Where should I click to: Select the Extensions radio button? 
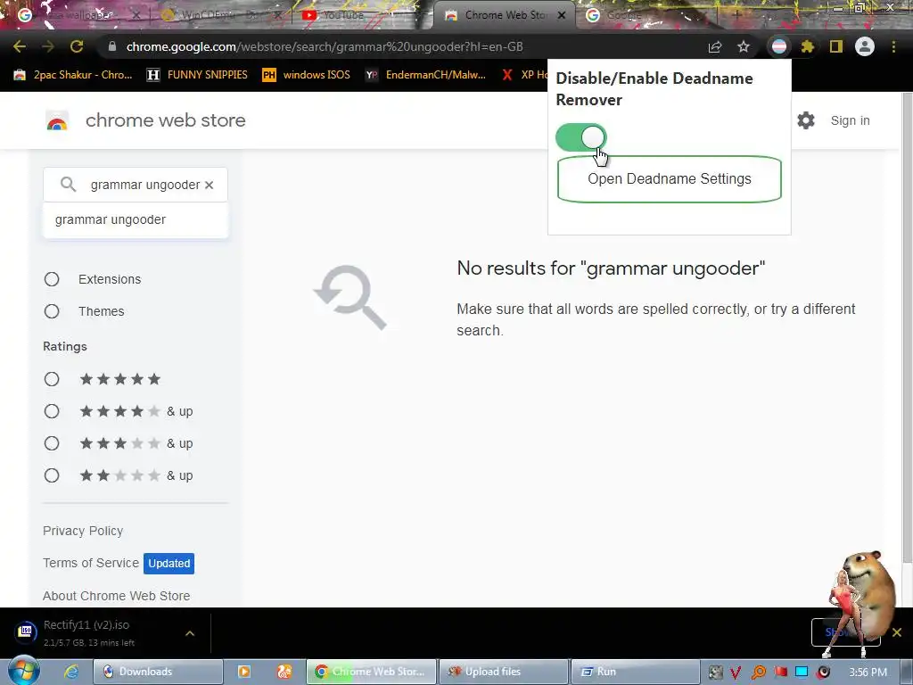[x=52, y=279]
